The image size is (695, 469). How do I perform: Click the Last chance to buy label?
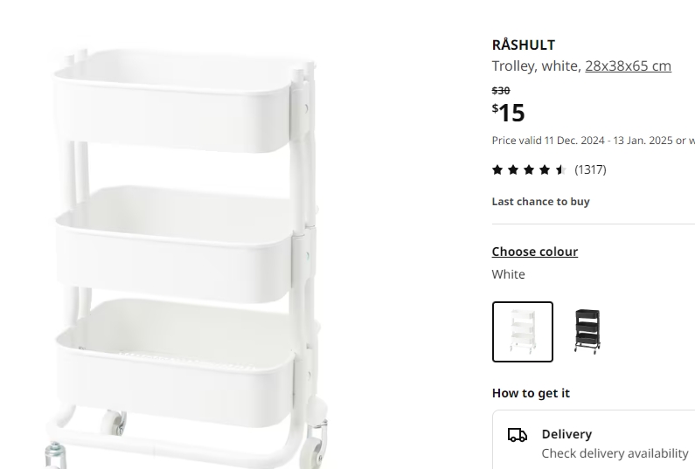point(541,202)
